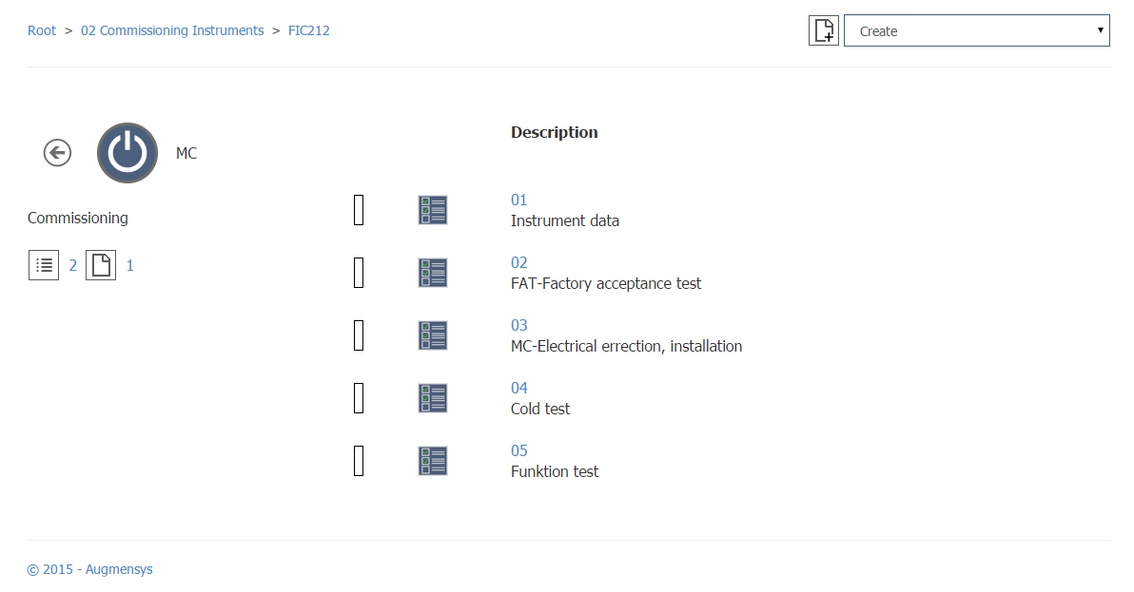Click the FIC212 breadcrumb link
The image size is (1134, 592).
(309, 30)
